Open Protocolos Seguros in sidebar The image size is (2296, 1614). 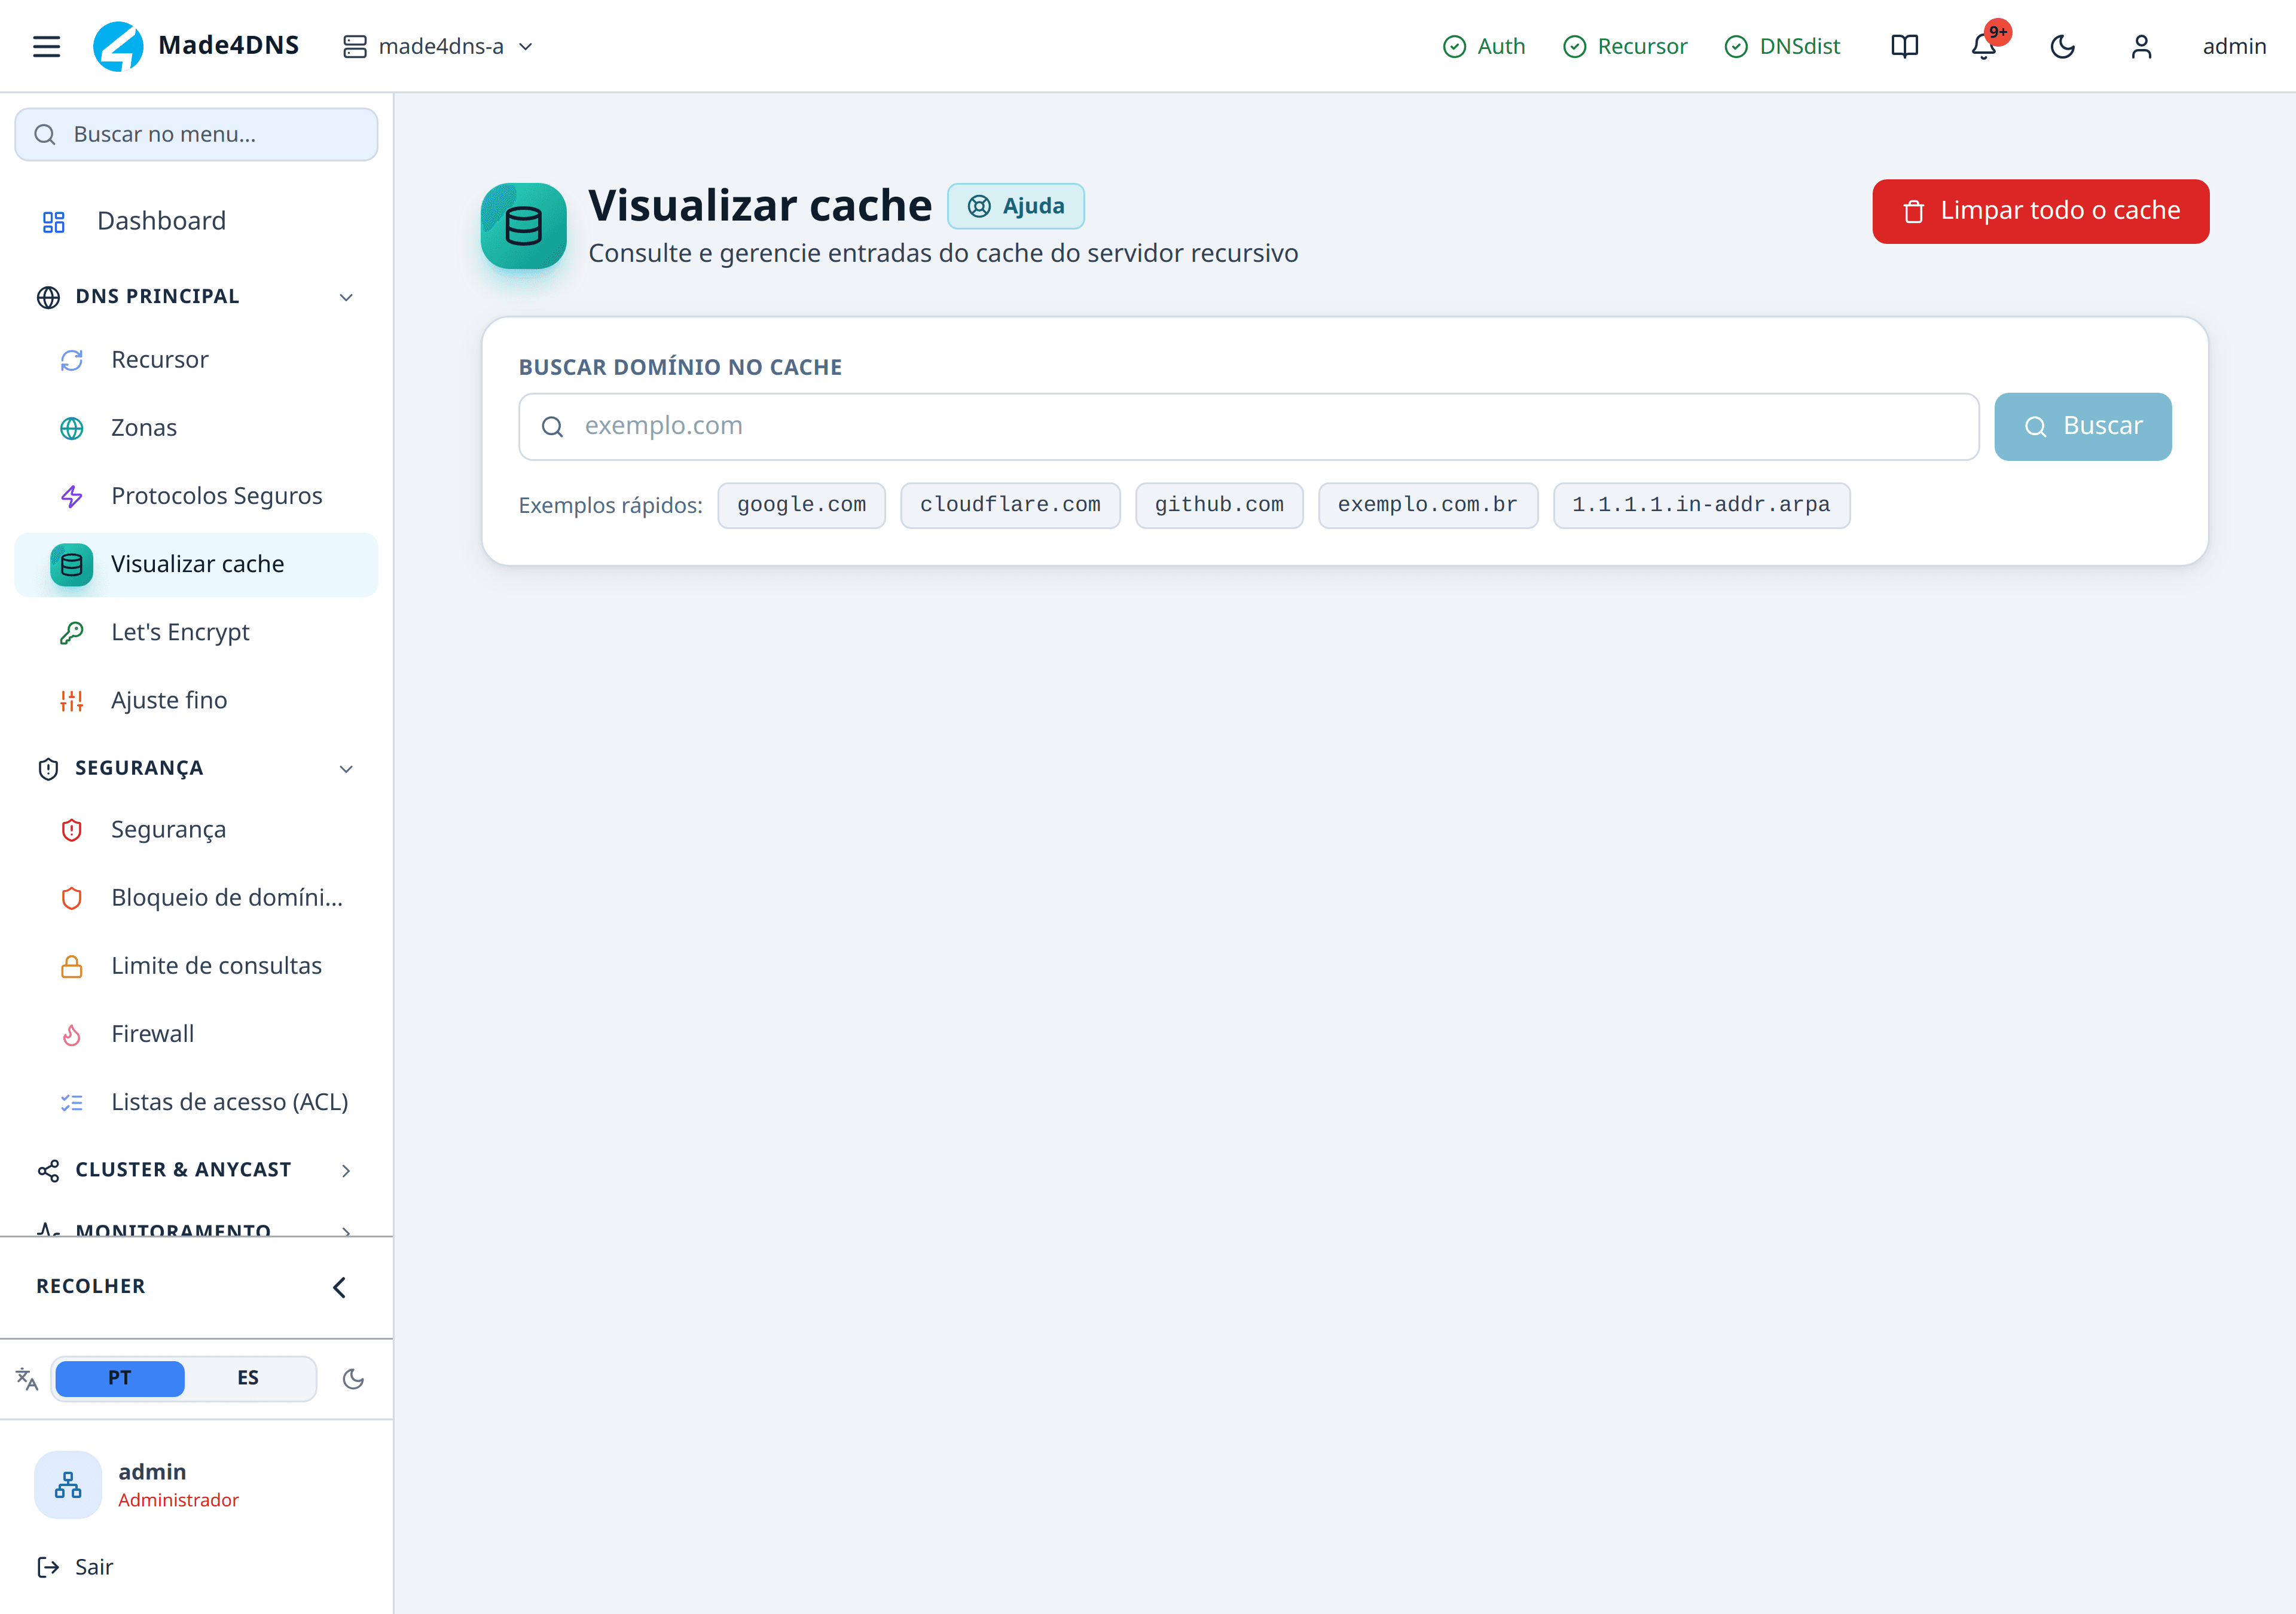[196, 496]
